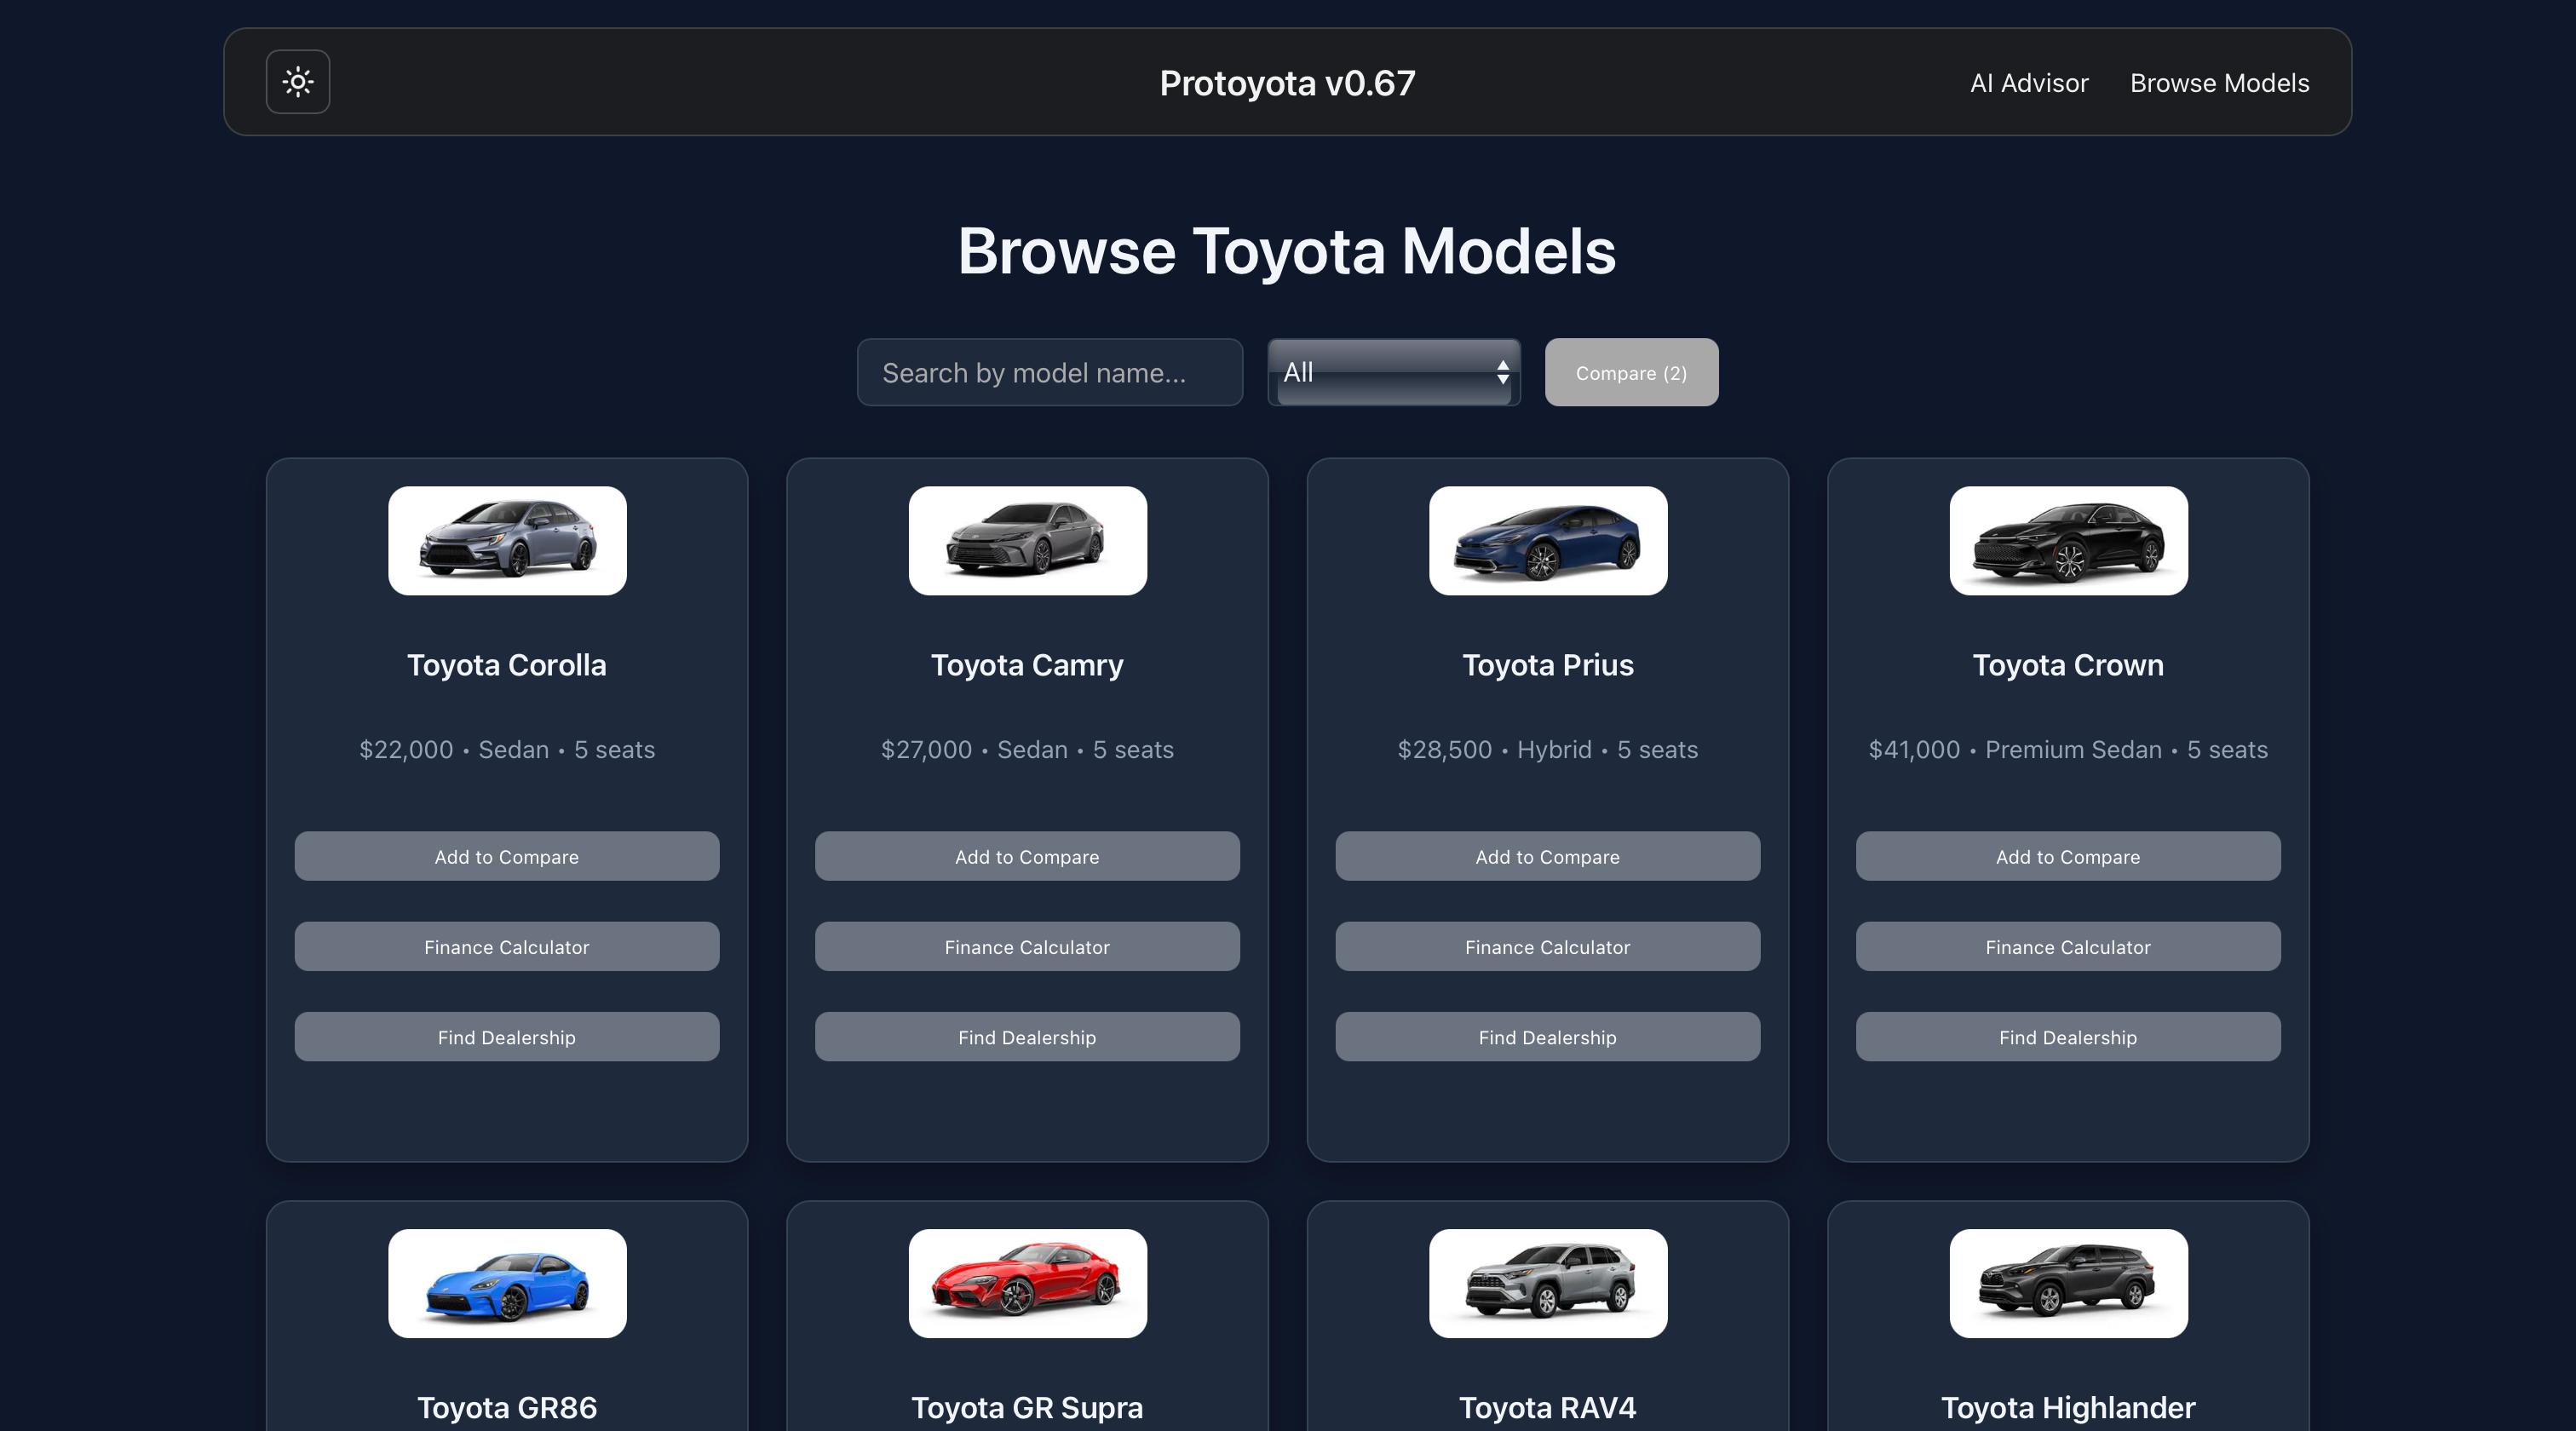This screenshot has width=2576, height=1431.
Task: Toggle the light/dark theme sun icon
Action: (x=298, y=82)
